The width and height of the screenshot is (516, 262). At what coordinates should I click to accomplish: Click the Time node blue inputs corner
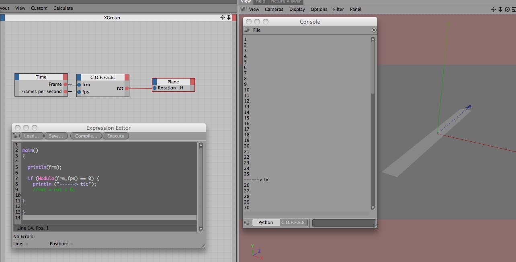point(17,77)
